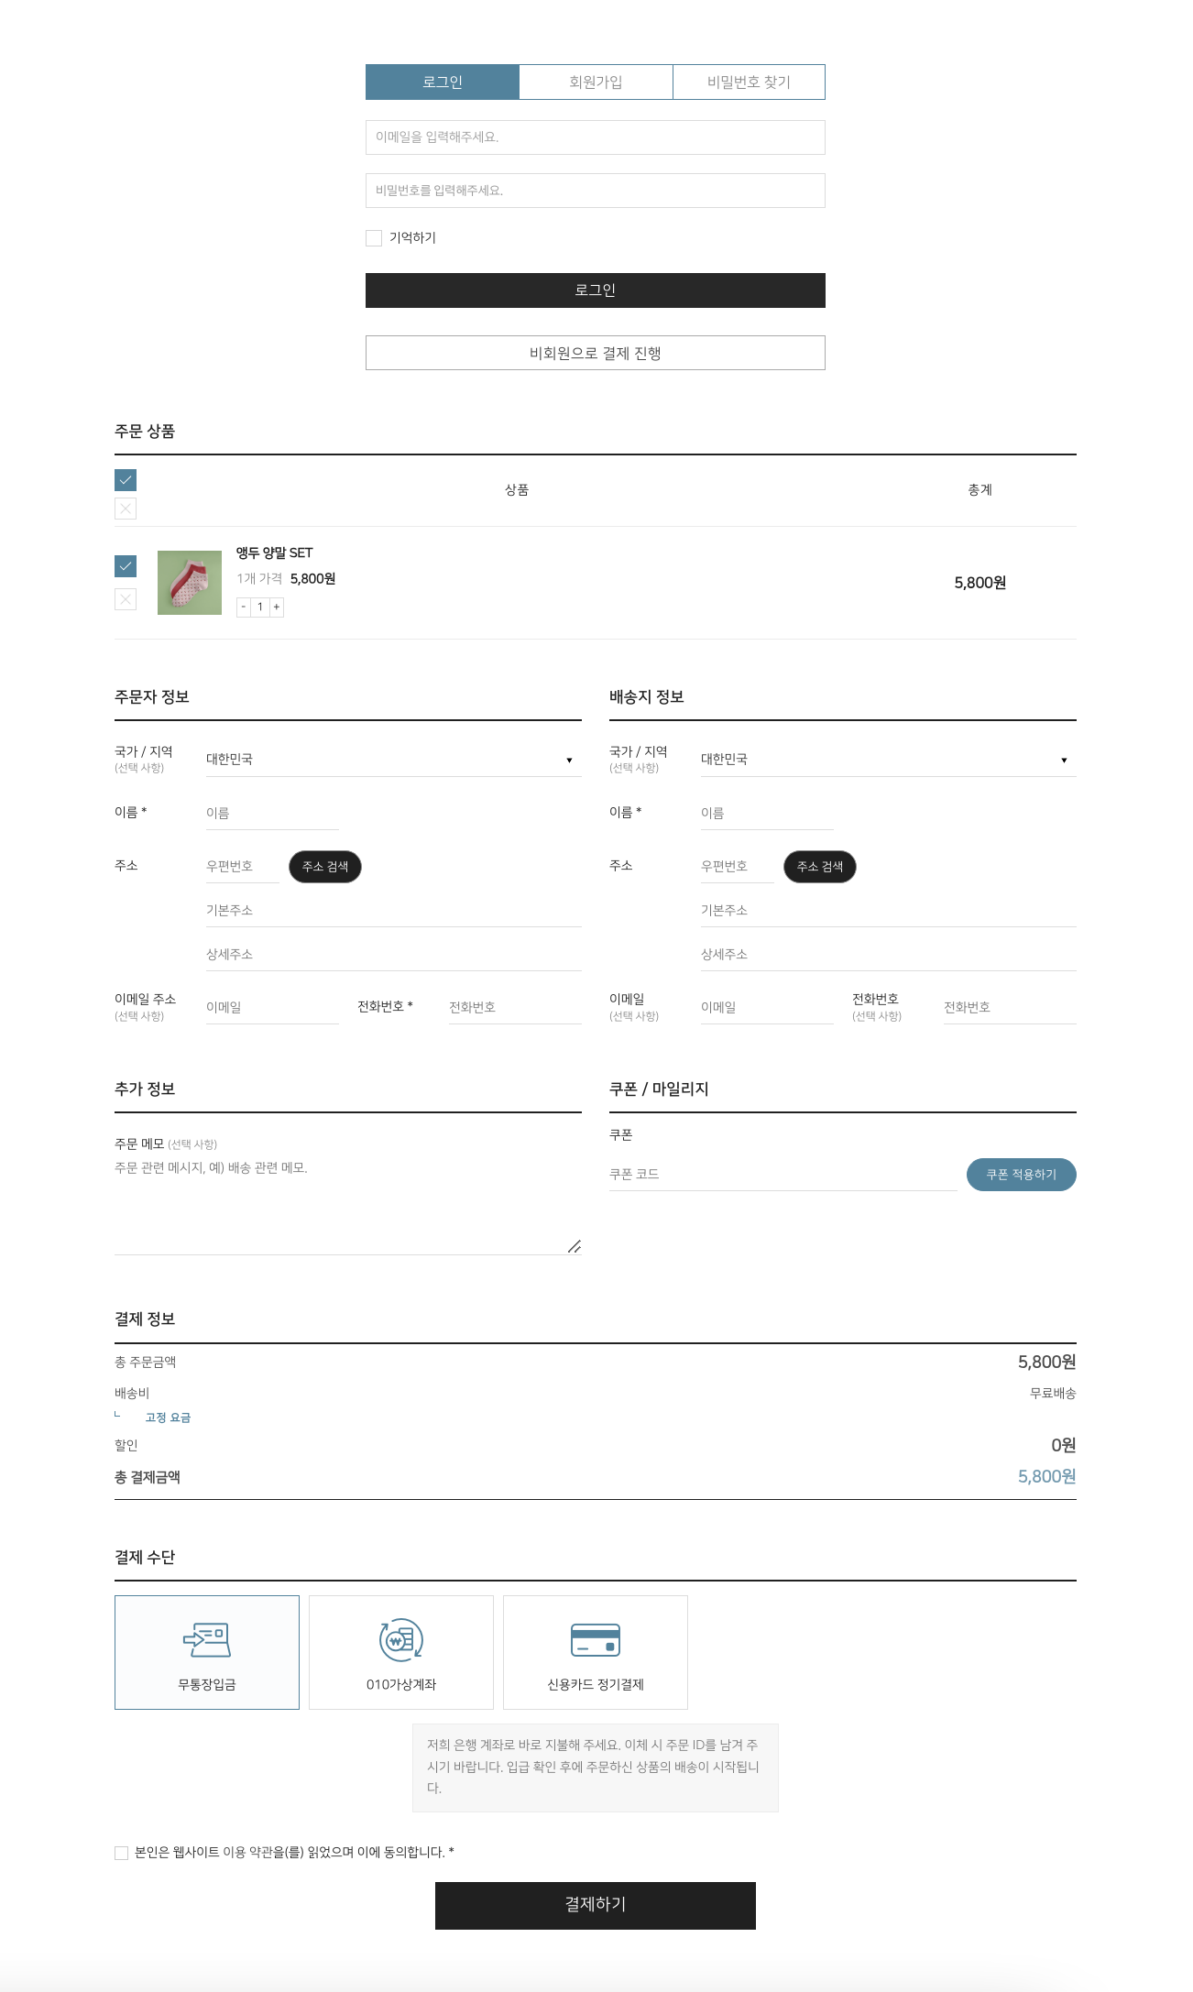The image size is (1193, 1992).
Task: Click the X delete icon beside 앵두 양말 SET
Action: tap(126, 599)
